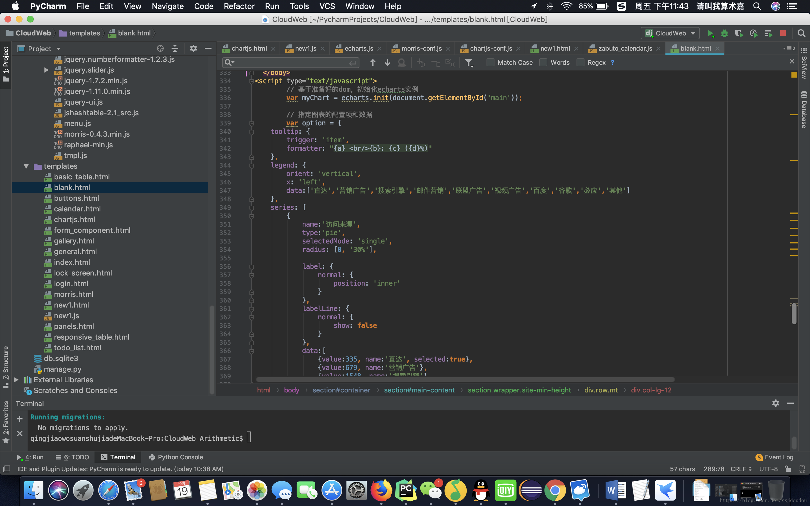Open the Refactor menu
810x506 pixels.
click(x=239, y=6)
